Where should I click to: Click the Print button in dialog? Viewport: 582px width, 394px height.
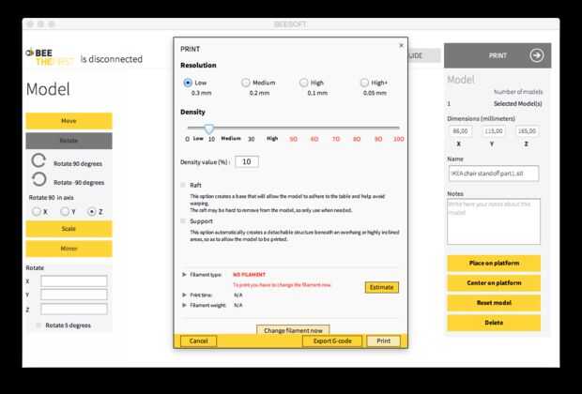pyautogui.click(x=383, y=341)
